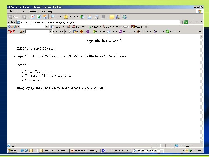The height and width of the screenshot is (157, 209).
Task: Open the History globe icon
Action: point(82,17)
